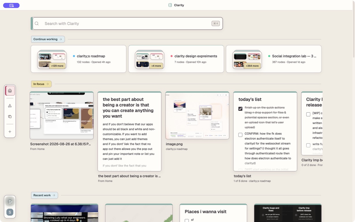Click the "Clarity Imp" card caption below the card

312,160
